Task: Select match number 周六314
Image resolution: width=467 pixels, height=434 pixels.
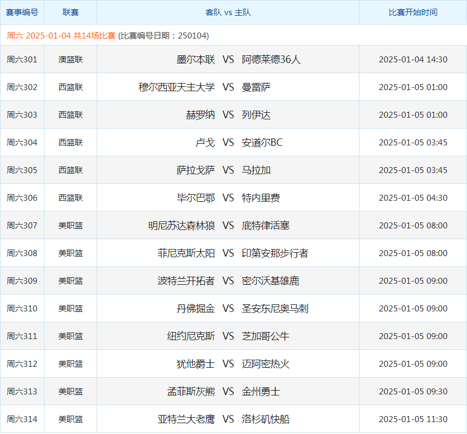Action: (x=22, y=419)
